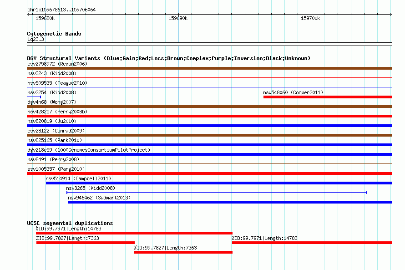
Task: Click the chr1:159678613..159706064 coordinate text
Action: tap(61, 10)
